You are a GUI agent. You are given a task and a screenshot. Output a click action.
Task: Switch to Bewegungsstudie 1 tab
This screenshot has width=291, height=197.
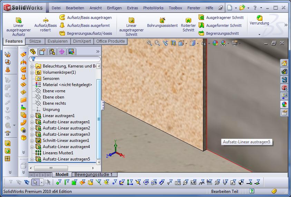pos(94,175)
